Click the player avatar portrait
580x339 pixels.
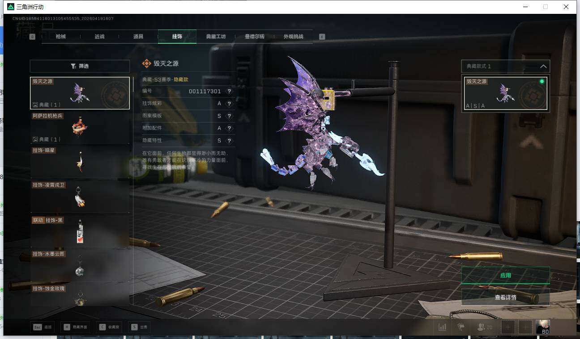543,327
